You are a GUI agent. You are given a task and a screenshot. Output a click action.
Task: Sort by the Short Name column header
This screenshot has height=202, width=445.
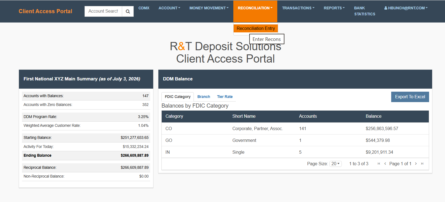[244, 116]
